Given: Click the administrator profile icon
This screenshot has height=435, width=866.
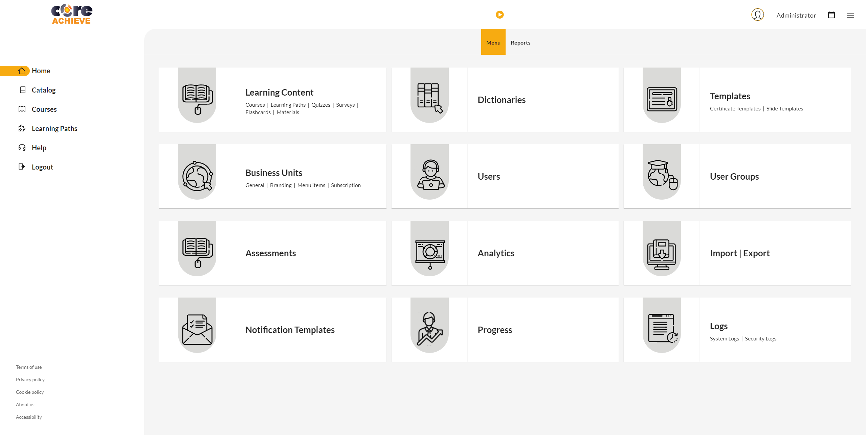Looking at the screenshot, I should (758, 15).
